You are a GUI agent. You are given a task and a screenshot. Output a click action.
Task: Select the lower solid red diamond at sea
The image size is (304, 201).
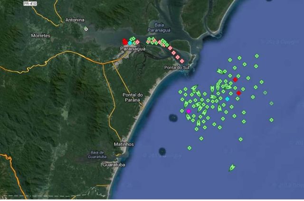click(238, 93)
